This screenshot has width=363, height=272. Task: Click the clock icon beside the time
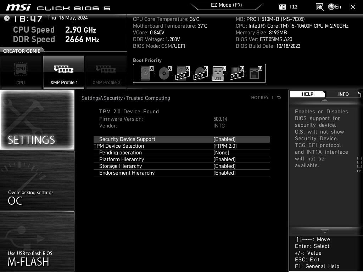tap(7, 18)
